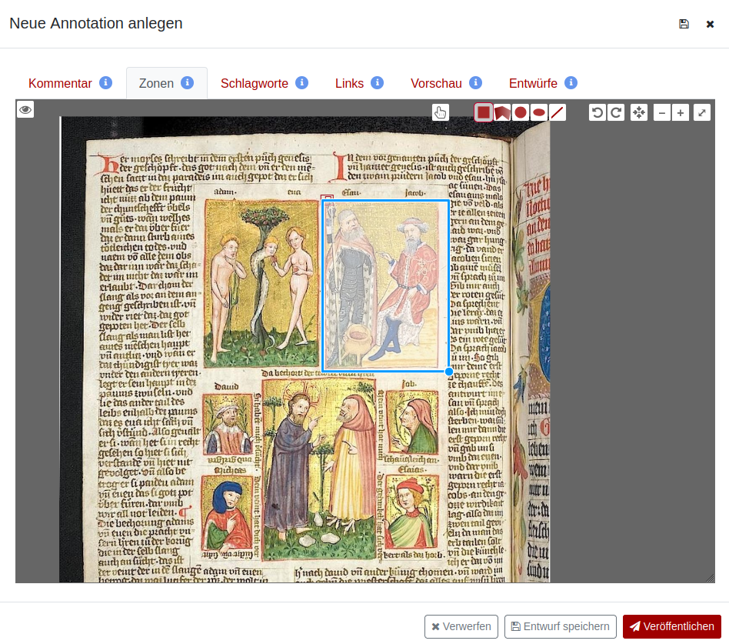729x644 pixels.
Task: Show info for the Entwürfe tab
Action: coord(571,83)
